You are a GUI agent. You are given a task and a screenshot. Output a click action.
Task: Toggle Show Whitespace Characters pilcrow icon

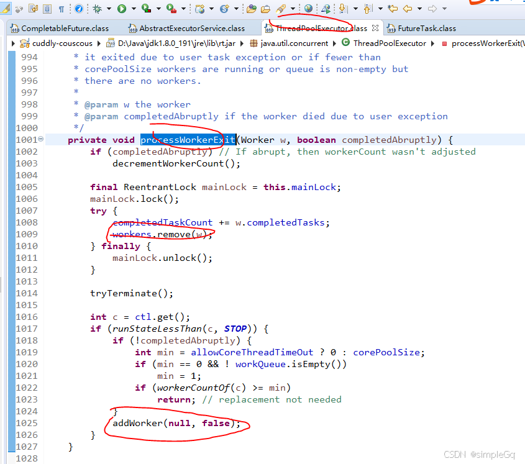coord(62,9)
